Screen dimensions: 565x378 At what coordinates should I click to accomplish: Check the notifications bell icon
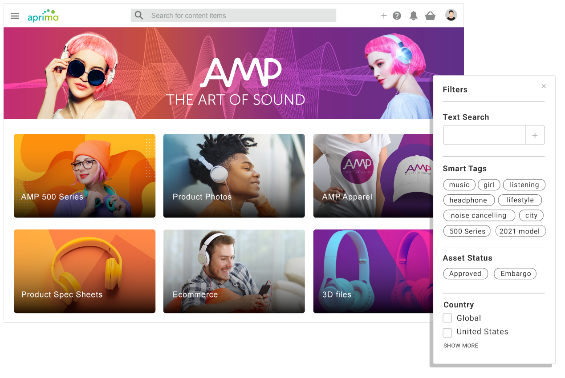click(413, 15)
